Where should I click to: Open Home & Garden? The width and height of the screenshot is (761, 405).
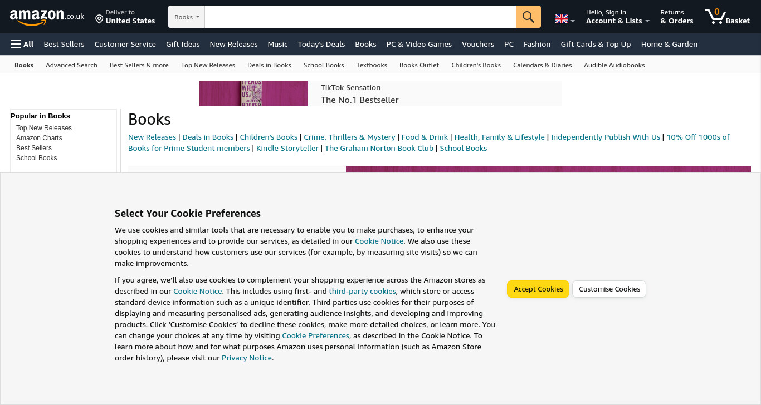point(669,44)
